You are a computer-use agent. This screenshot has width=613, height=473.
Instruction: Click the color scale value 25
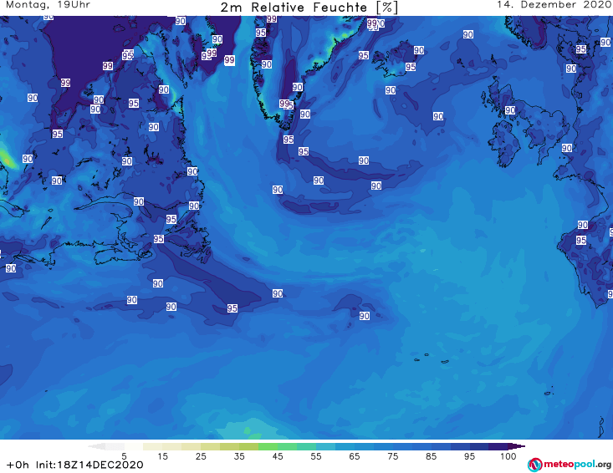(201, 456)
